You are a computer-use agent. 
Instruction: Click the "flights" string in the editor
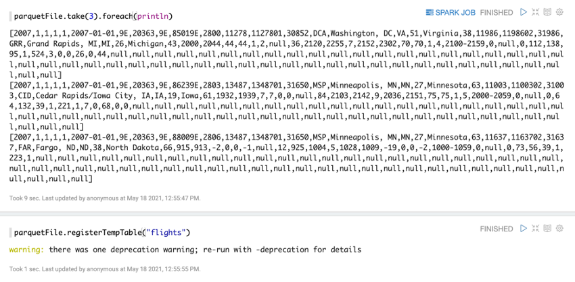pos(166,233)
